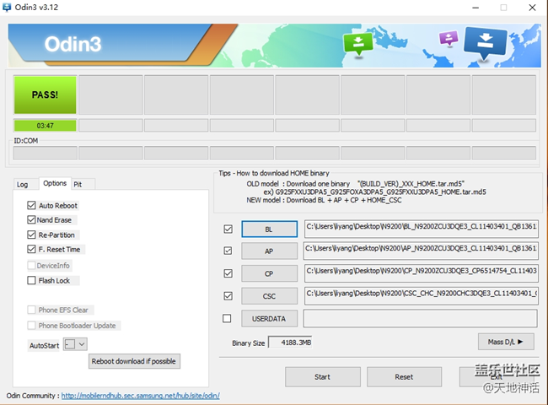This screenshot has height=405, width=548.
Task: Click the first ID:COM port box
Action: 45,154
